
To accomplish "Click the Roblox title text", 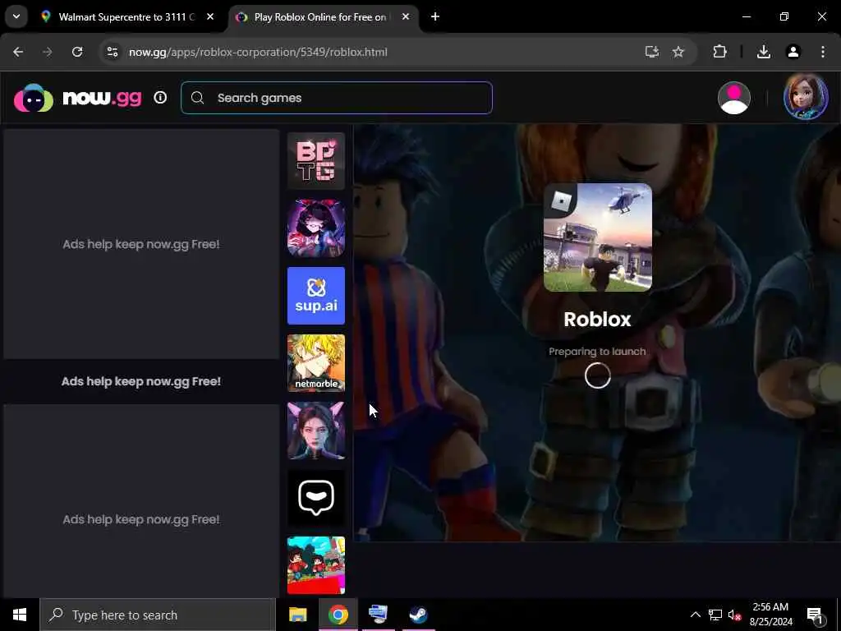I will 598,320.
